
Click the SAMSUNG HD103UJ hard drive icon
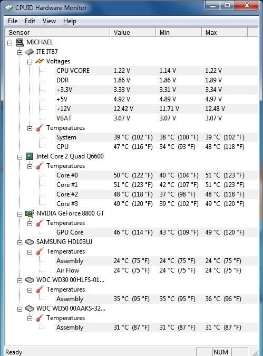pyautogui.click(x=30, y=242)
